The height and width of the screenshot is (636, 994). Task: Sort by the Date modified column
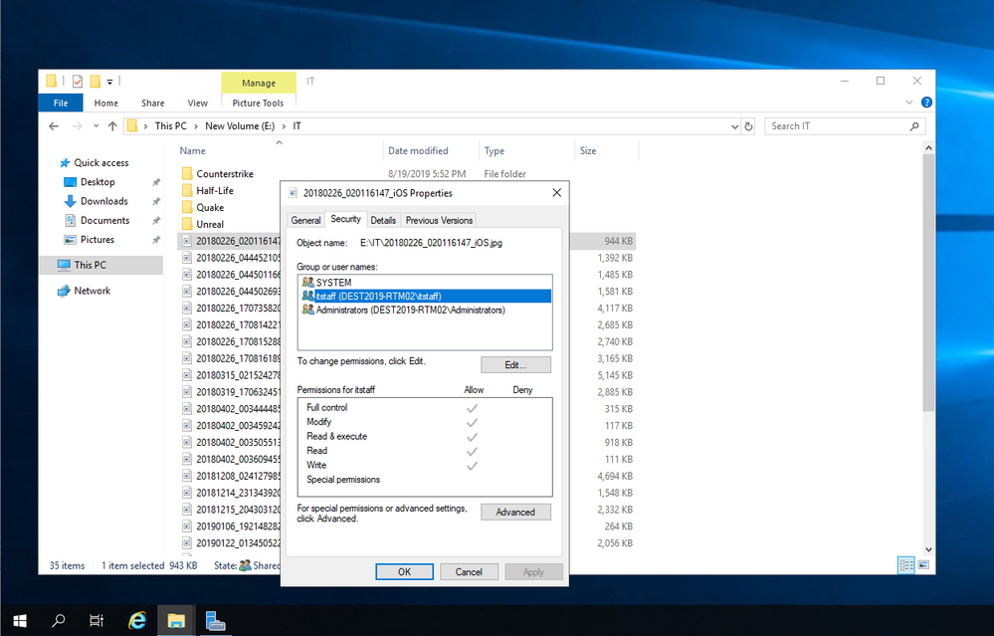pos(418,151)
